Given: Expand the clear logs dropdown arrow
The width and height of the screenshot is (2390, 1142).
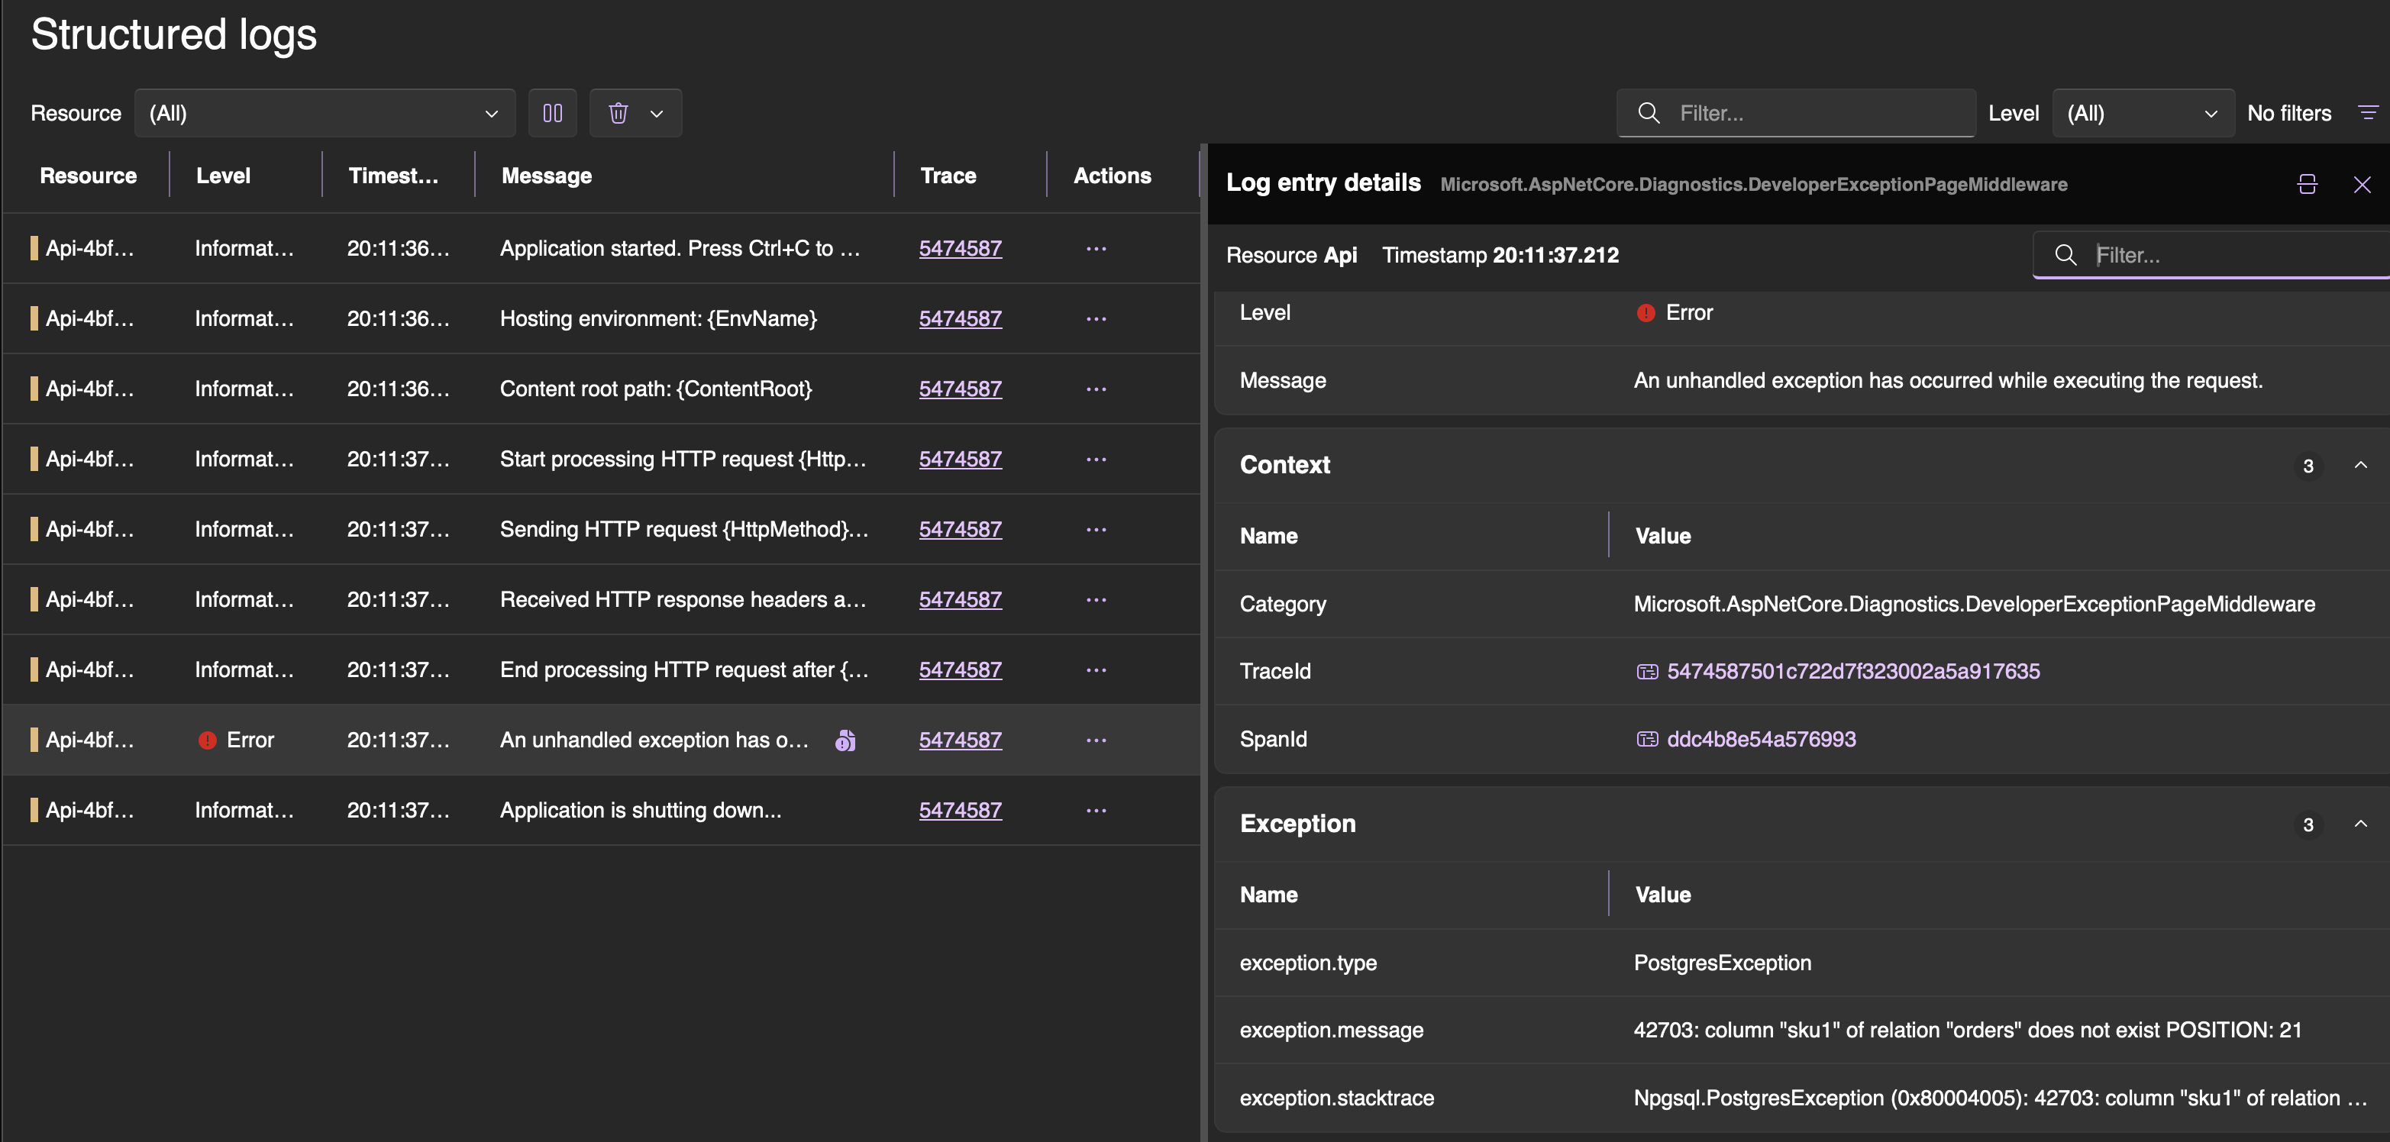Looking at the screenshot, I should pos(657,113).
